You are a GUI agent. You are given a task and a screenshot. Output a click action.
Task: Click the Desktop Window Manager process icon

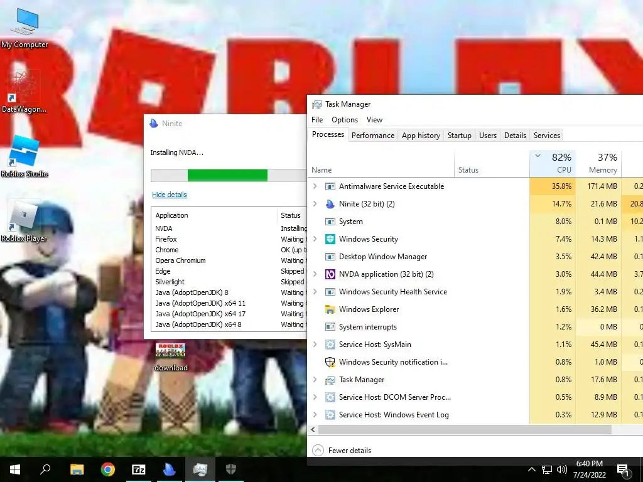tap(330, 257)
